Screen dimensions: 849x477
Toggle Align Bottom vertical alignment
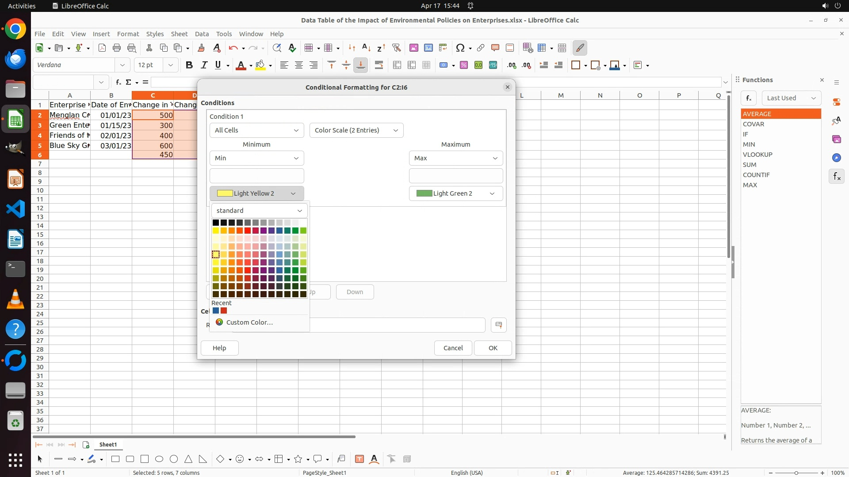361,65
